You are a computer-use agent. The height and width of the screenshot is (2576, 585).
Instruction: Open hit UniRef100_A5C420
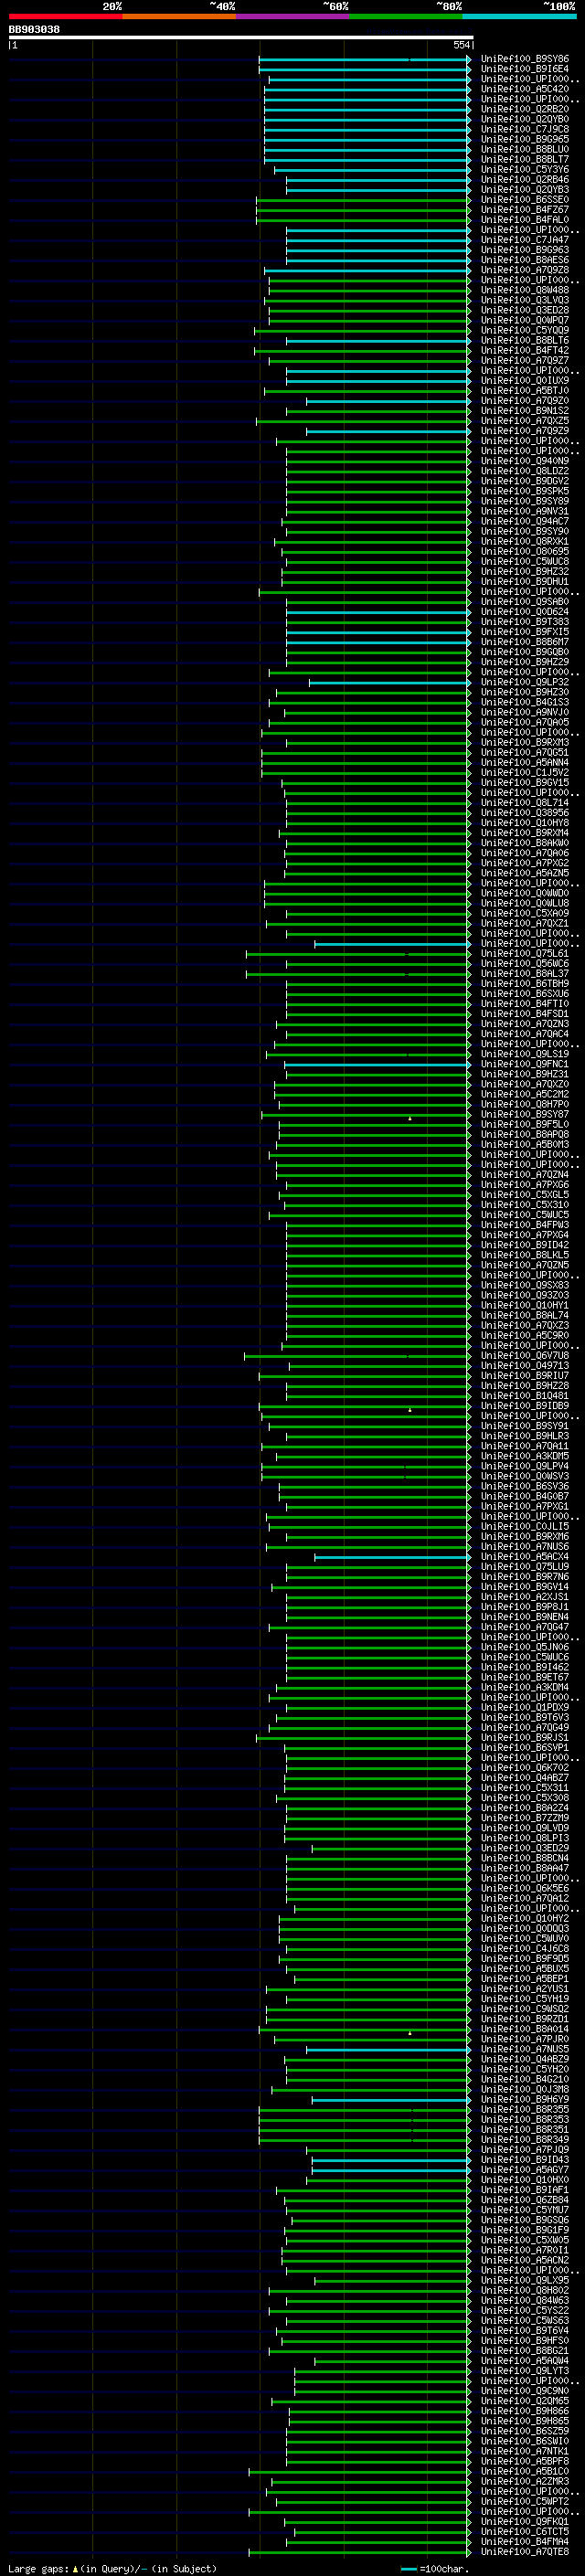coord(525,89)
